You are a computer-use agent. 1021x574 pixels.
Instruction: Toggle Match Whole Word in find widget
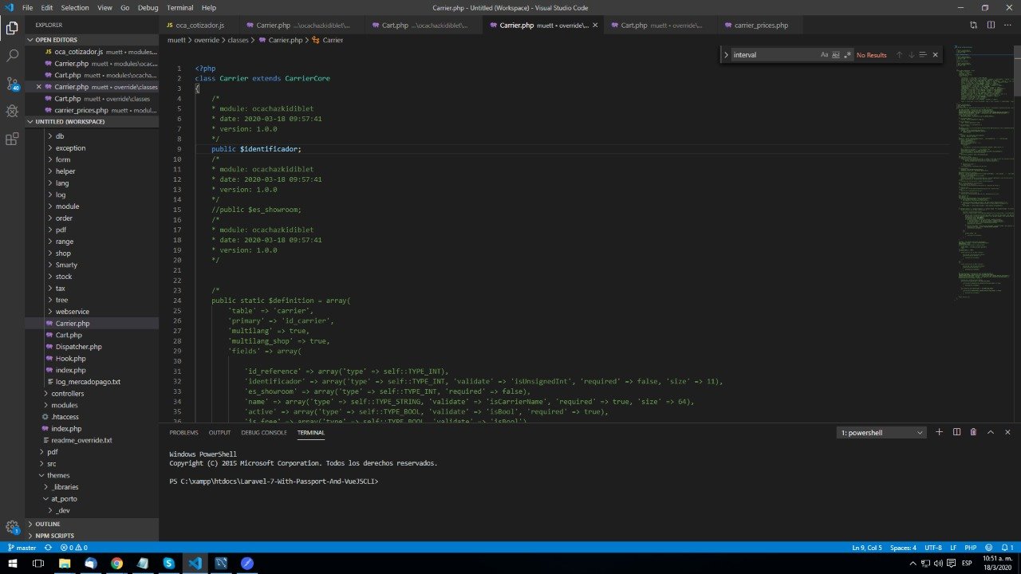pyautogui.click(x=836, y=55)
